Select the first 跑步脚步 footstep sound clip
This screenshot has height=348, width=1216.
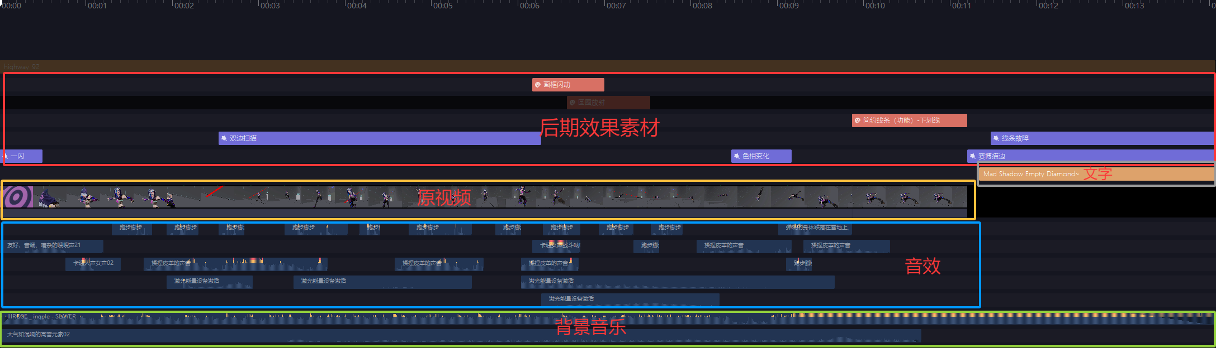131,228
